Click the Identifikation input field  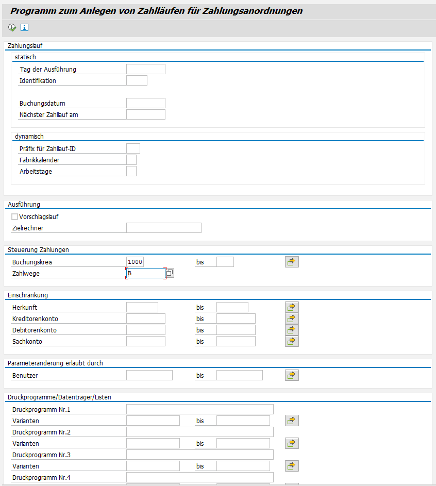point(137,80)
